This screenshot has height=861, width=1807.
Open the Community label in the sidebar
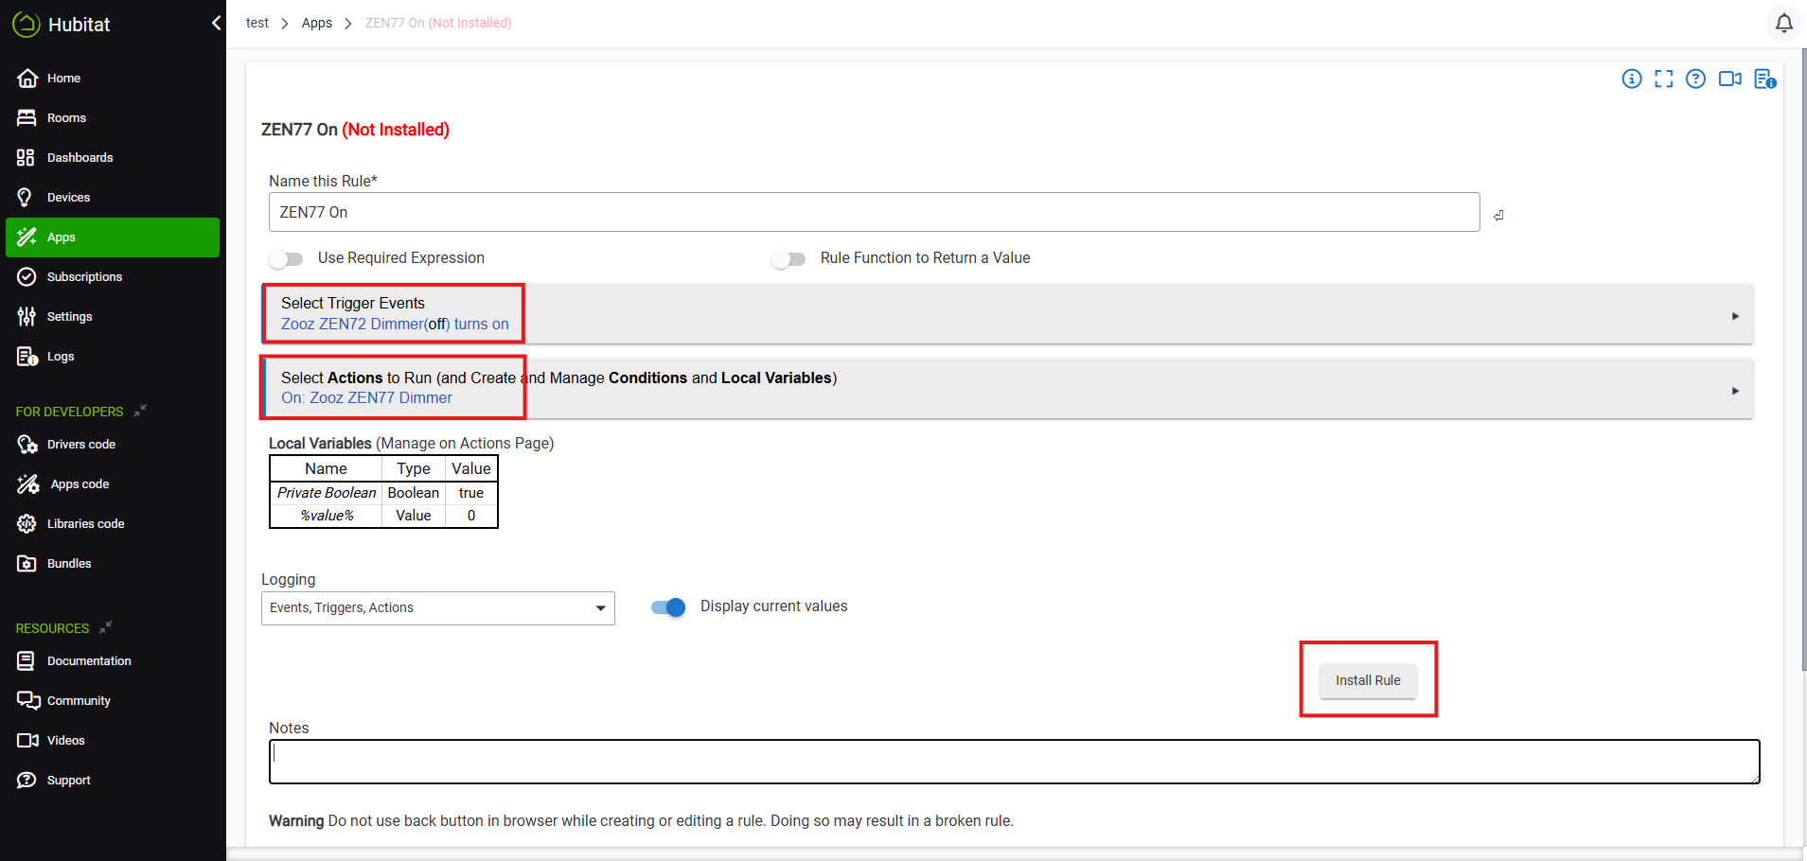[80, 701]
